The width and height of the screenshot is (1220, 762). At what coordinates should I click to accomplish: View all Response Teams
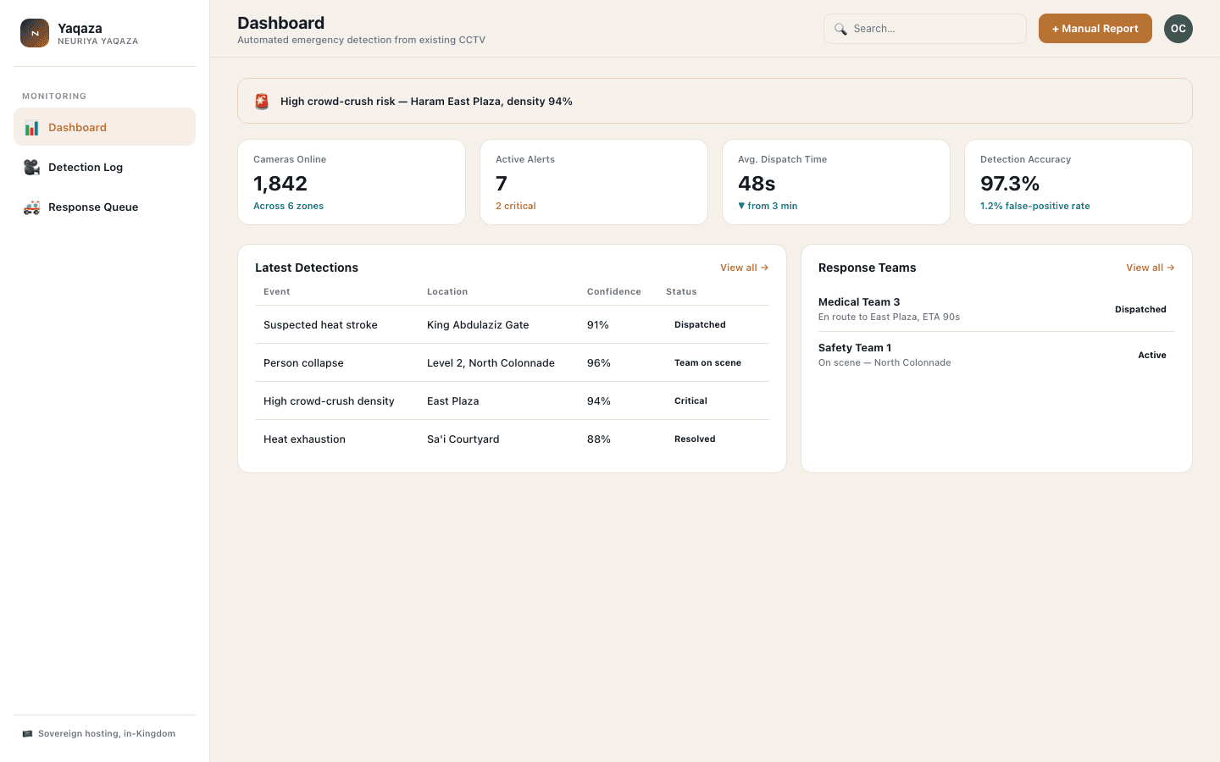click(x=1150, y=268)
